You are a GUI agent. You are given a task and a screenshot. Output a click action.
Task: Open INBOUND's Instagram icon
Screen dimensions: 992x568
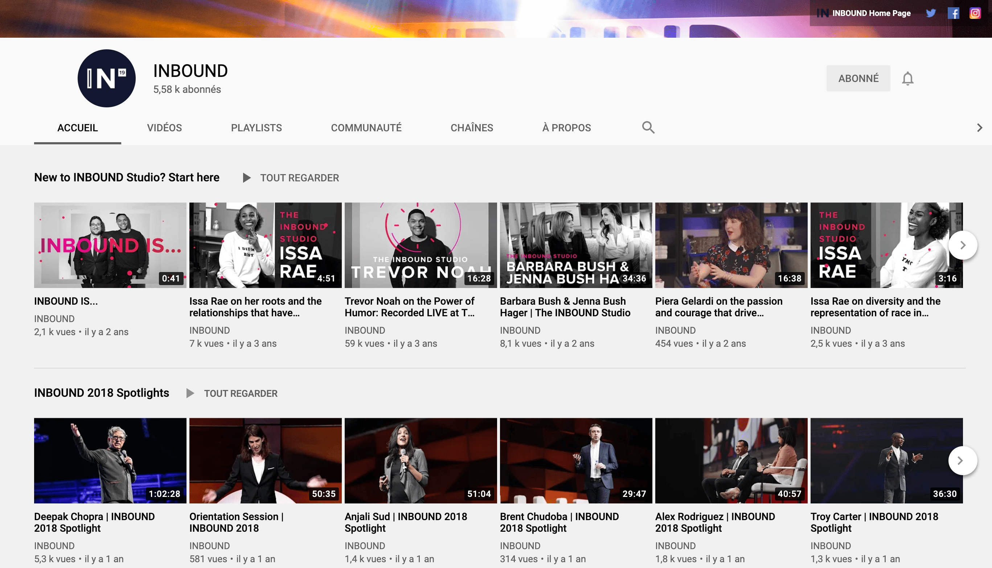click(x=975, y=13)
